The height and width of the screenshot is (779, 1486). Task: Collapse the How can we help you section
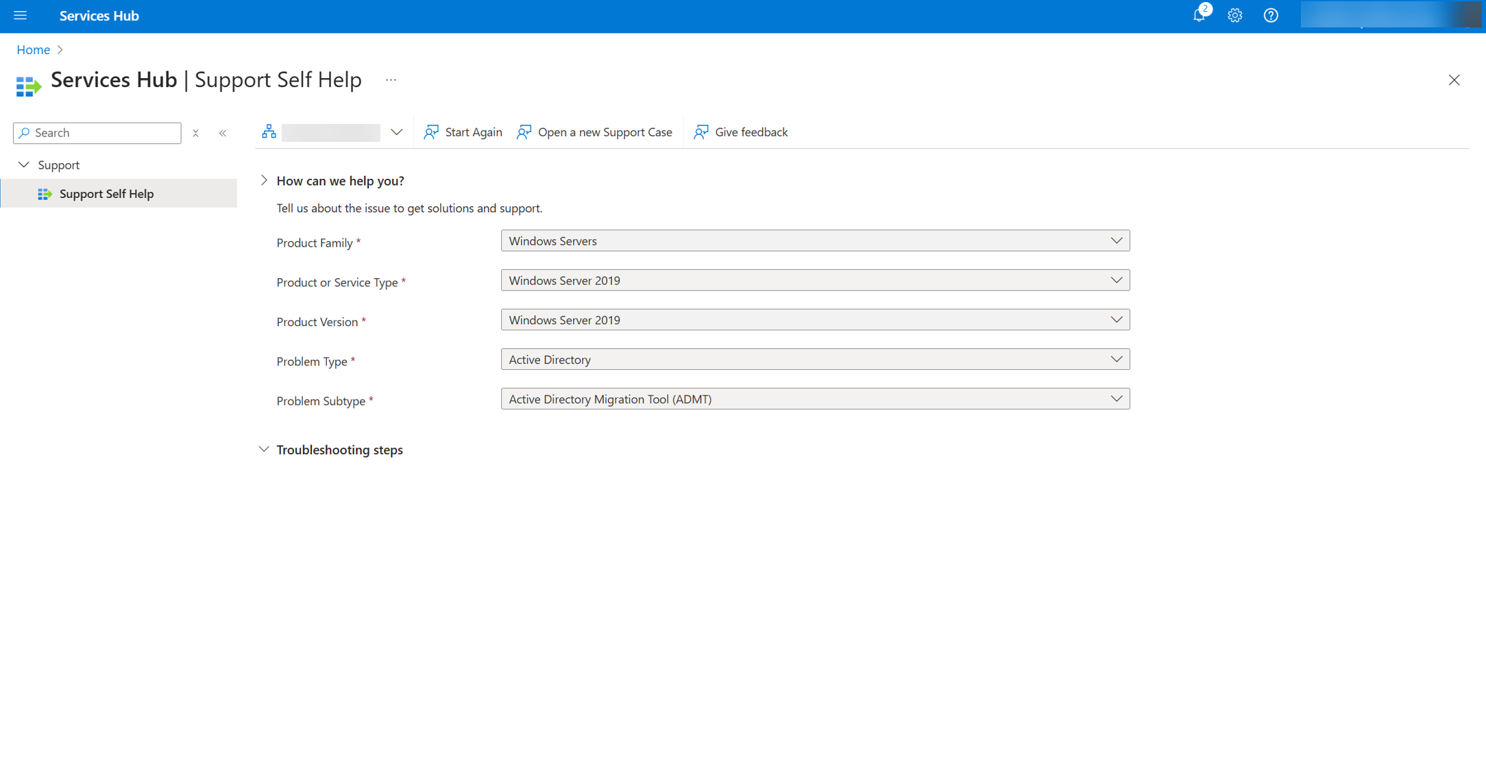pos(263,181)
